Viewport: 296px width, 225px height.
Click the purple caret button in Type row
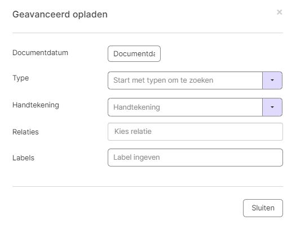pos(272,80)
